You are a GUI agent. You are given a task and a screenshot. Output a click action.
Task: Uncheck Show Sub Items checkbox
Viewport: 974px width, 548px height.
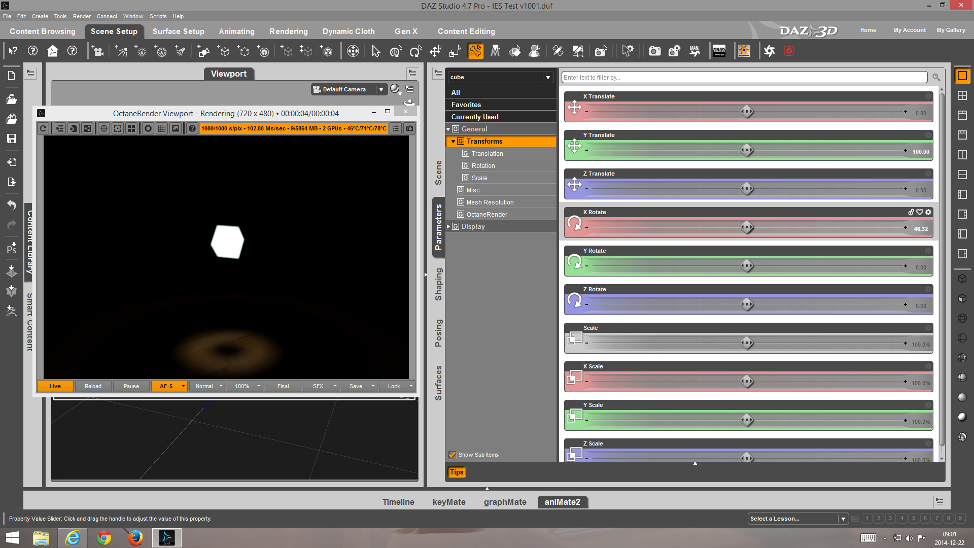coord(452,455)
